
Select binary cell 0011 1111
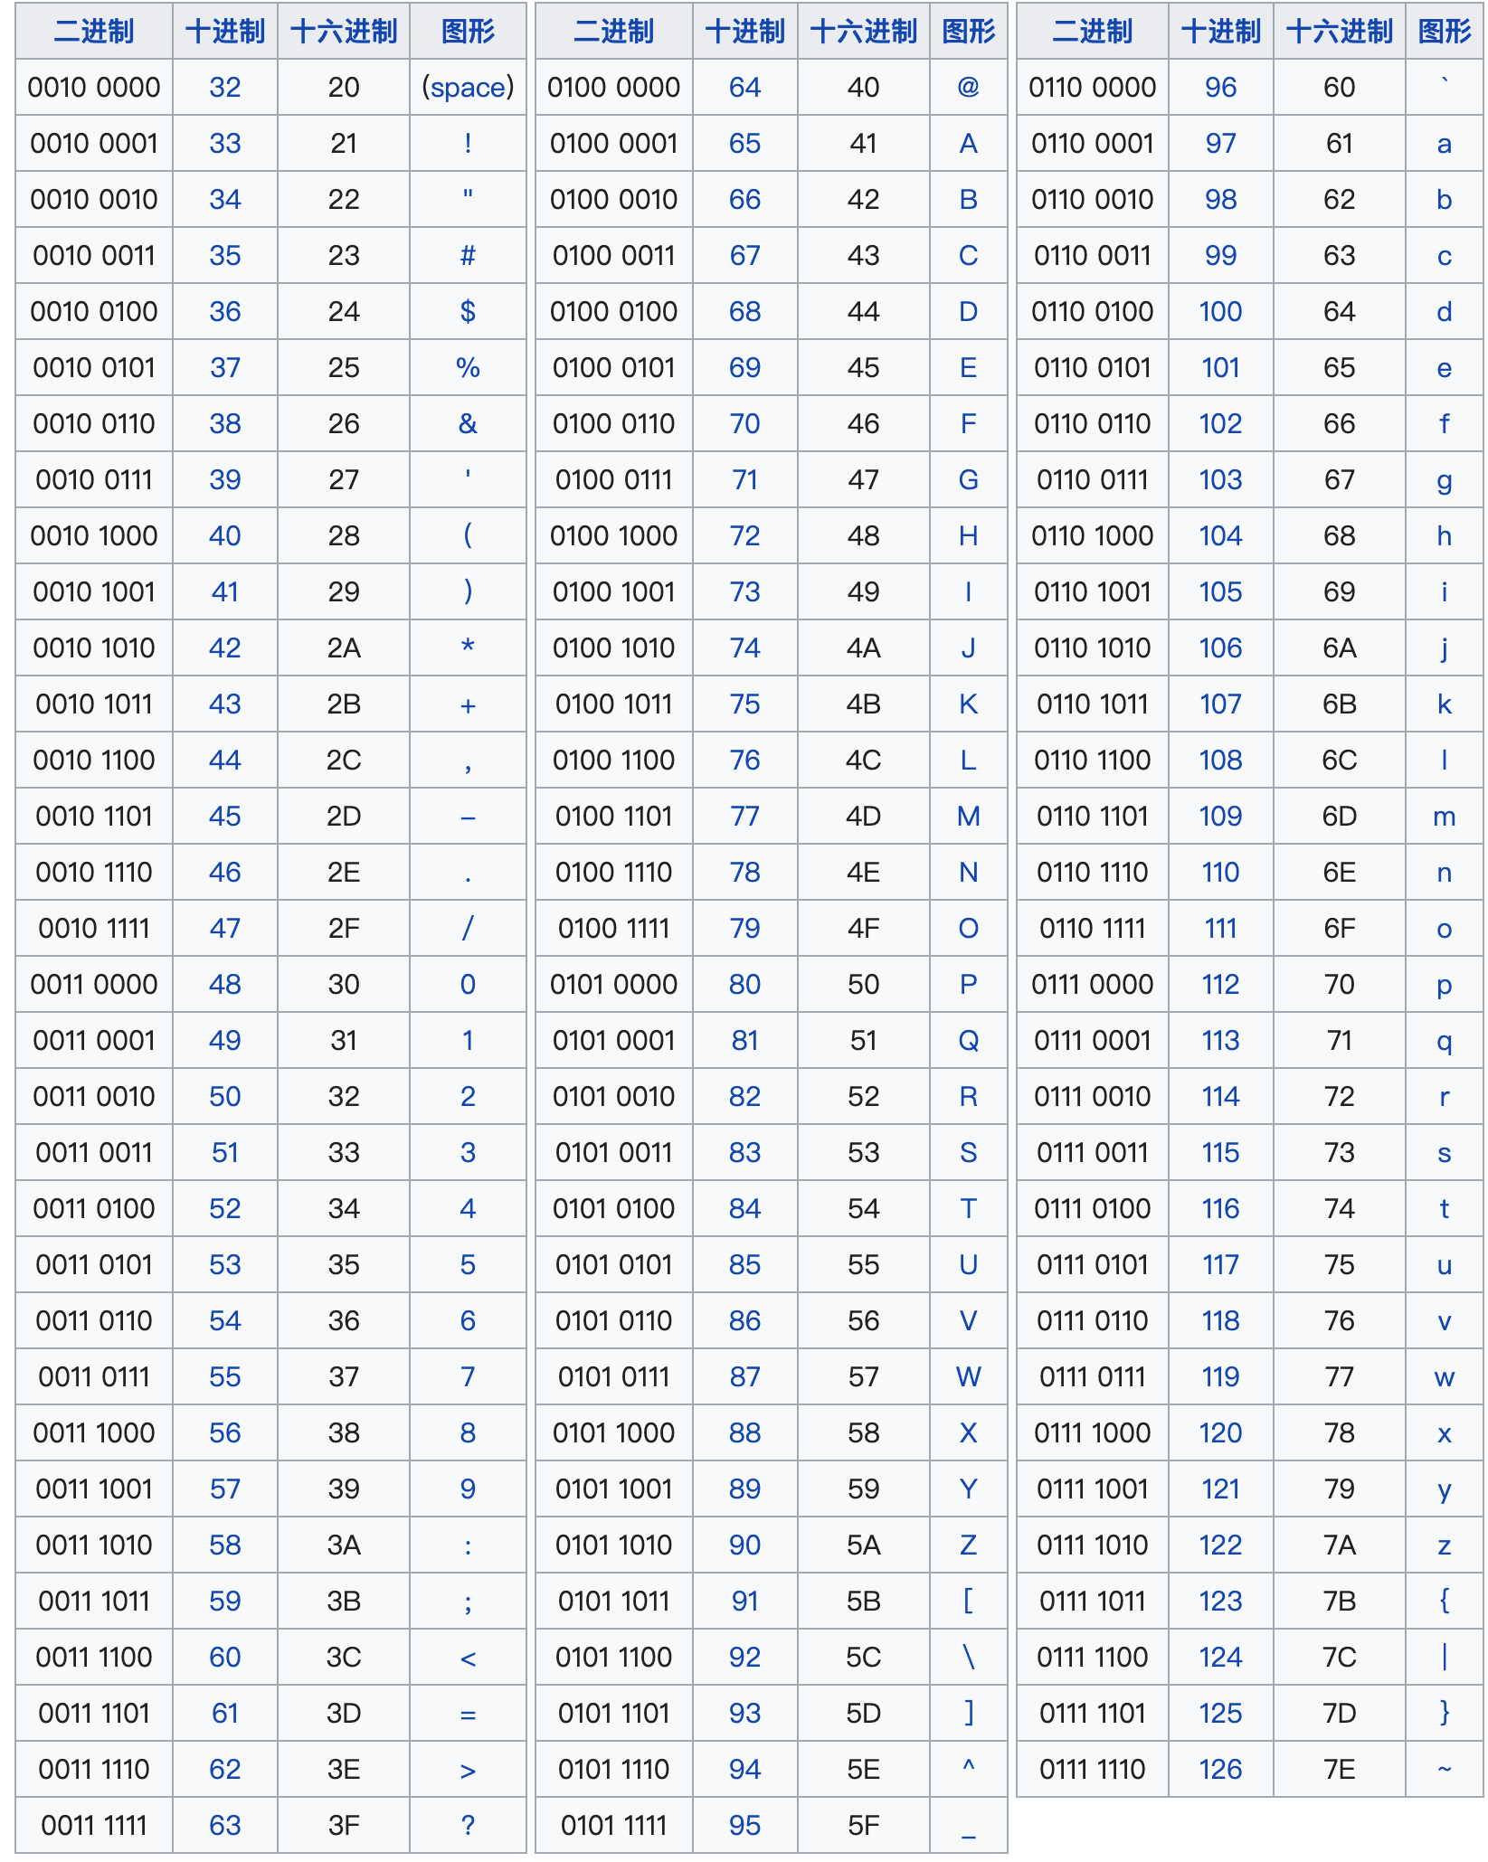94,1826
